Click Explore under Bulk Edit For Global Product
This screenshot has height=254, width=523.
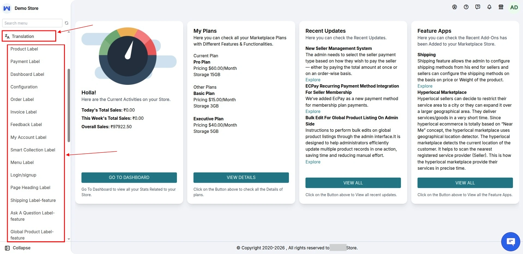tap(313, 162)
